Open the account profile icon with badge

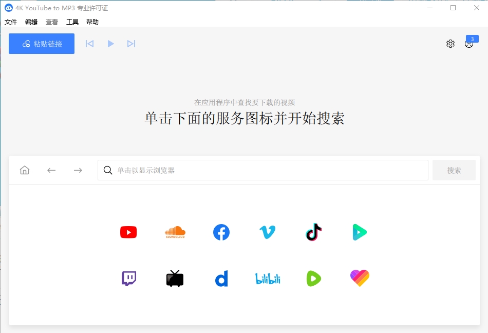(470, 43)
